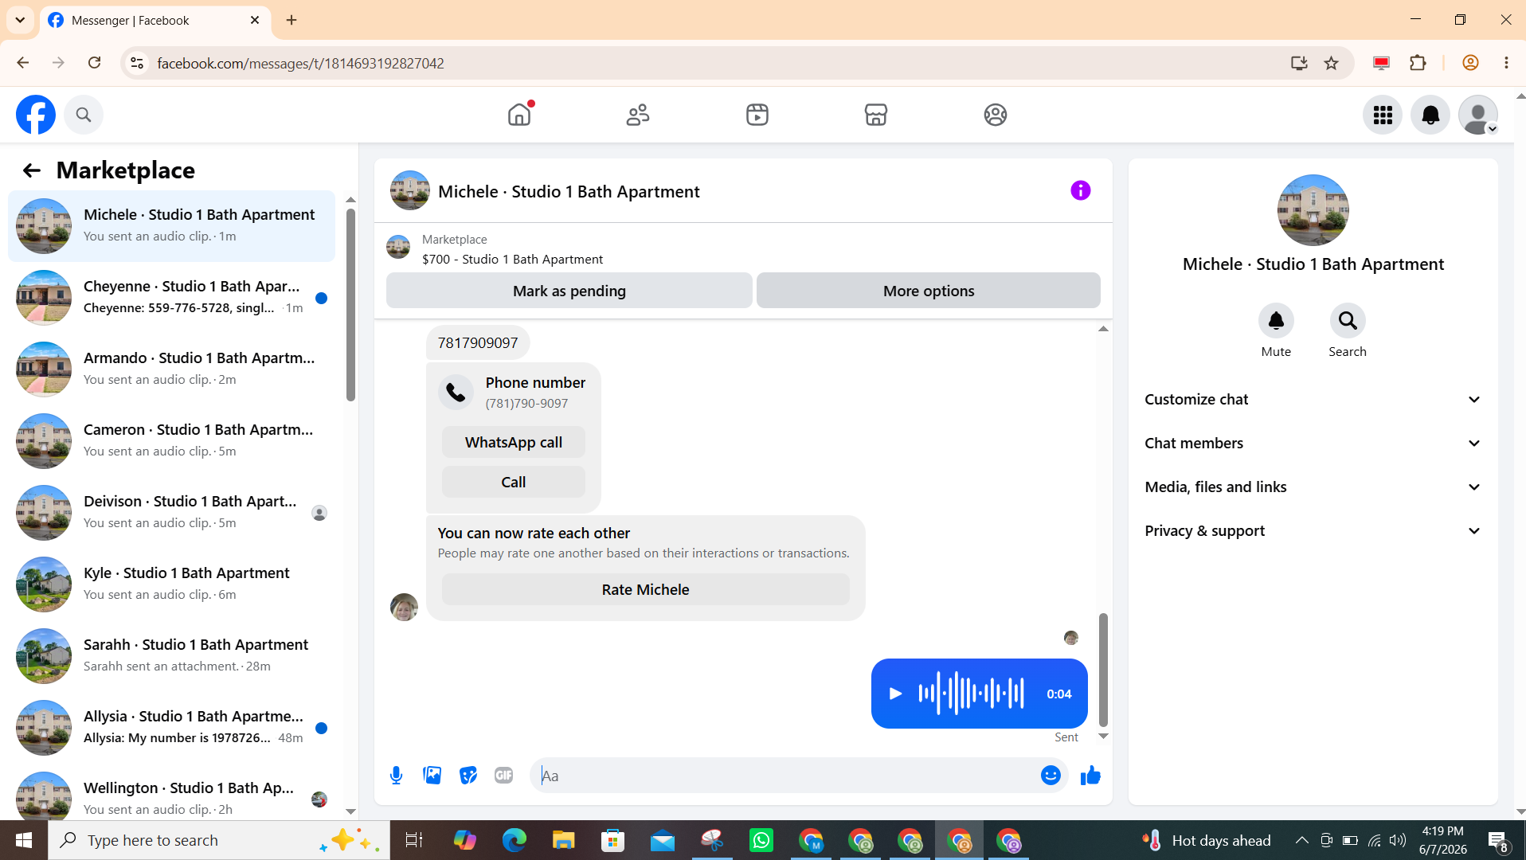The width and height of the screenshot is (1526, 860).
Task: Open Reels video icon in navigation
Action: (757, 115)
